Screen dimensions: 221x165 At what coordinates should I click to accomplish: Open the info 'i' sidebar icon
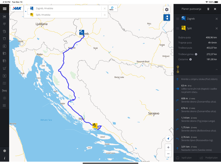(4, 158)
